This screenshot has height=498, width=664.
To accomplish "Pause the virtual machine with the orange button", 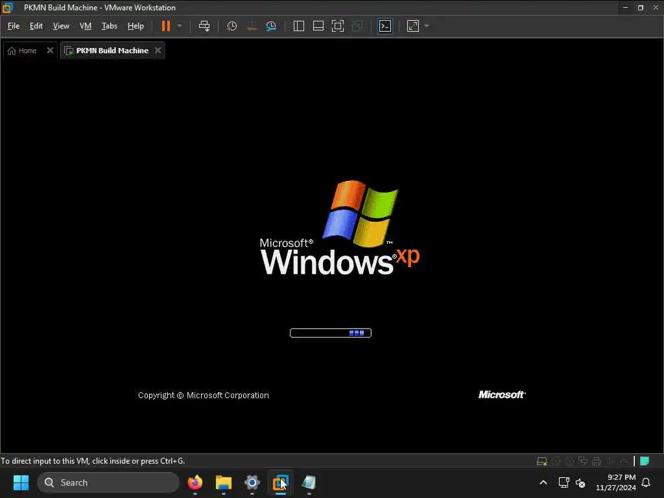I will 165,26.
